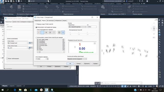Screen dimensions: 164x92
Task: Click the Plot/print quick access icon
Action: pyautogui.click(x=19, y=1)
